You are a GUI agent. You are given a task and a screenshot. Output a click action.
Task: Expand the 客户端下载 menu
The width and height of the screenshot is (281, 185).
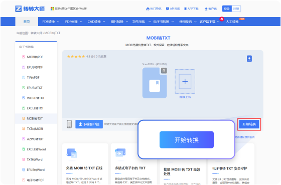(x=209, y=22)
